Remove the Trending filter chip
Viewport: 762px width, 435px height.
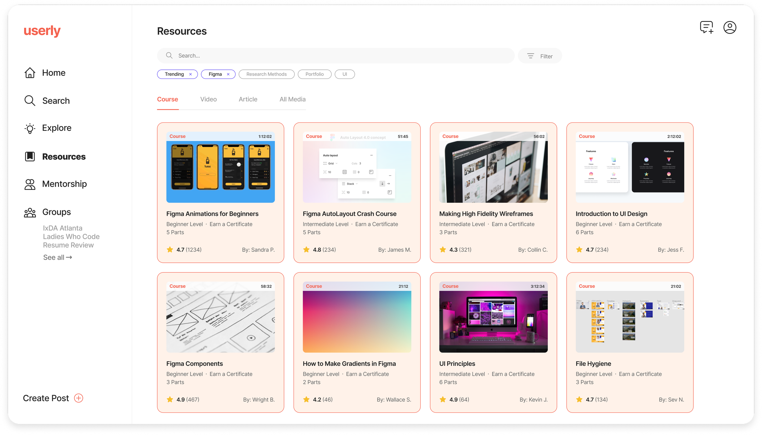click(190, 74)
